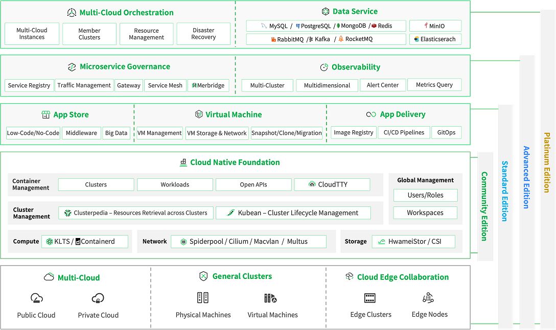Click the Open APIs box

click(x=253, y=185)
